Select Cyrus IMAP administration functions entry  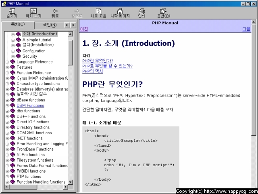tap(42, 78)
